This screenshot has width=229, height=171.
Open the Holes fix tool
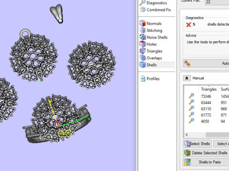148,44
